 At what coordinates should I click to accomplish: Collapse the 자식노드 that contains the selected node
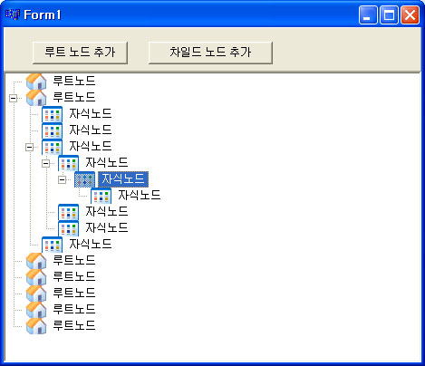(x=45, y=163)
